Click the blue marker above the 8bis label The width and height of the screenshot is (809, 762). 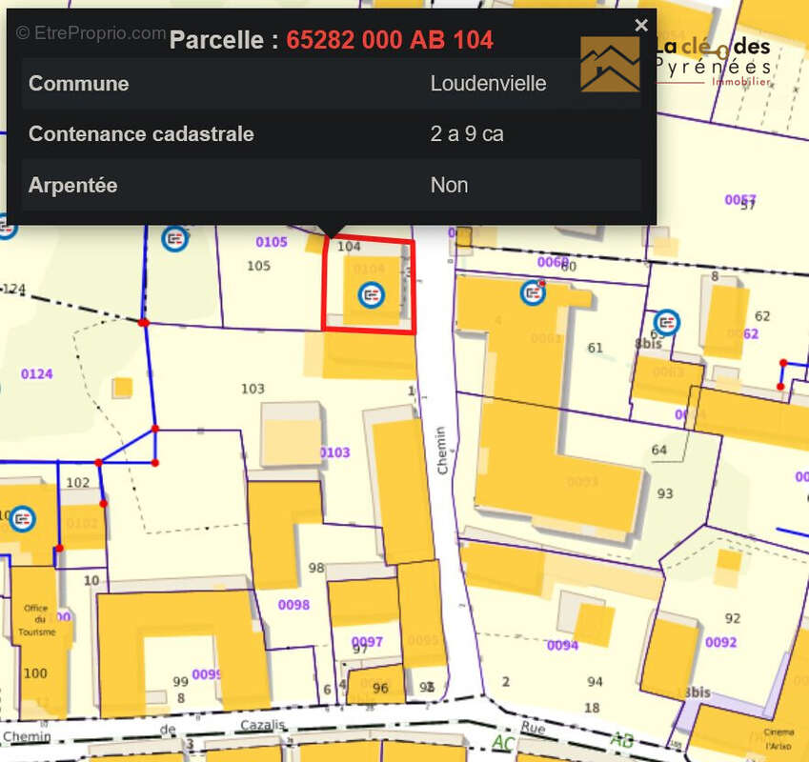668,323
